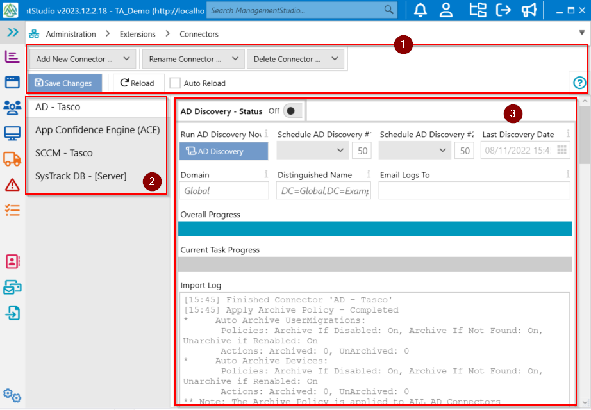The width and height of the screenshot is (591, 410).
Task: Go to Extensions breadcrumb
Action: 138,34
